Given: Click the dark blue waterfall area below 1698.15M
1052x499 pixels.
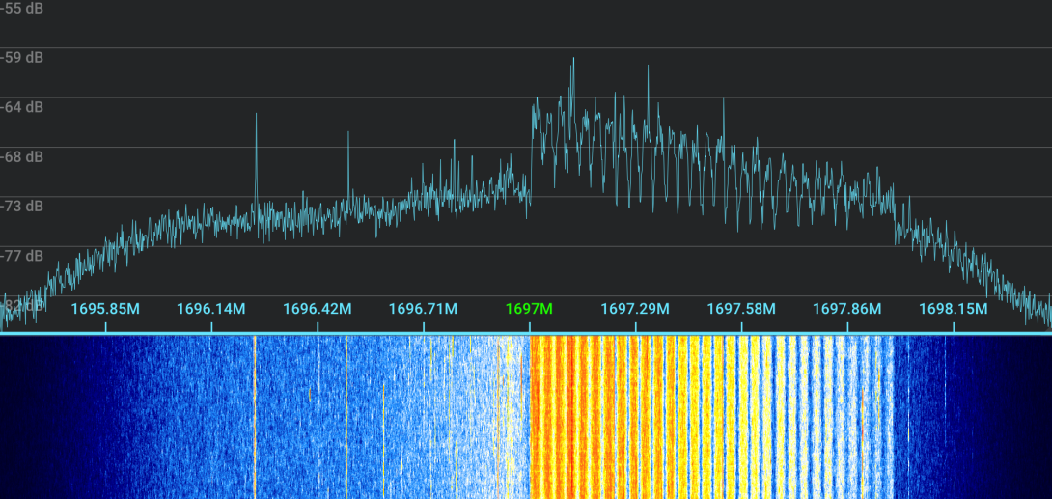Looking at the screenshot, I should (x=965, y=415).
